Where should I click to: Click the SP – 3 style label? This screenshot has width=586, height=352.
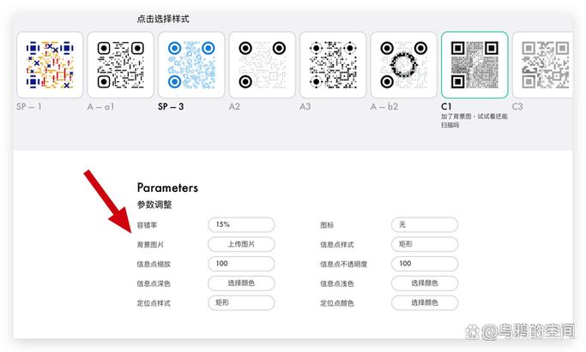(x=171, y=107)
